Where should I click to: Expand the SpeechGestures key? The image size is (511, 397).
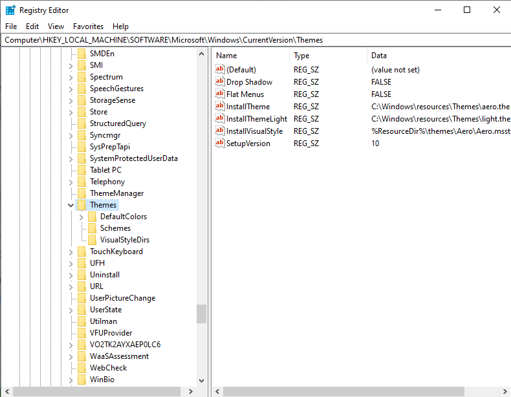tap(71, 89)
